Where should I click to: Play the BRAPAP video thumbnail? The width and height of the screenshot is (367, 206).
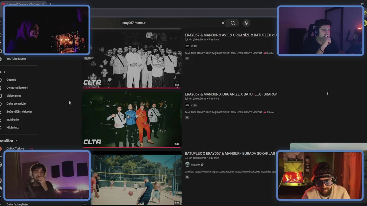(132, 119)
